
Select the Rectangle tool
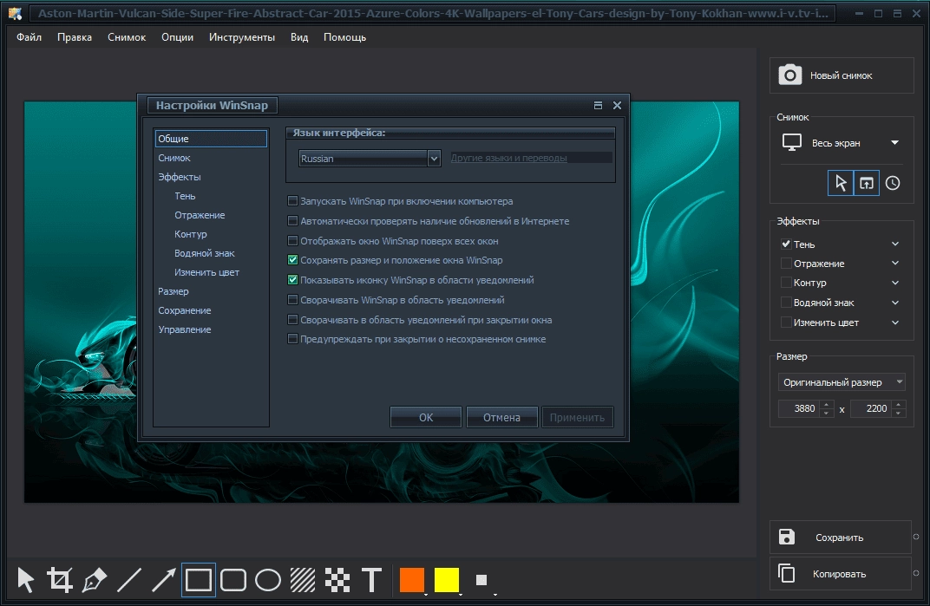[x=198, y=579]
